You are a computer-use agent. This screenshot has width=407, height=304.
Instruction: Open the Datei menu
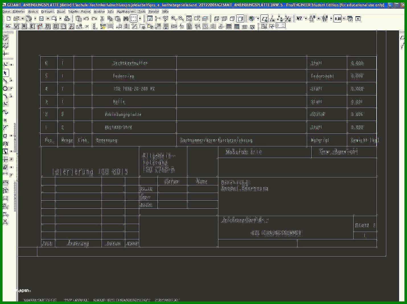pos(6,11)
